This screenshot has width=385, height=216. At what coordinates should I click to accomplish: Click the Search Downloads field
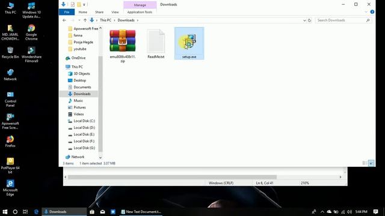click(x=343, y=20)
